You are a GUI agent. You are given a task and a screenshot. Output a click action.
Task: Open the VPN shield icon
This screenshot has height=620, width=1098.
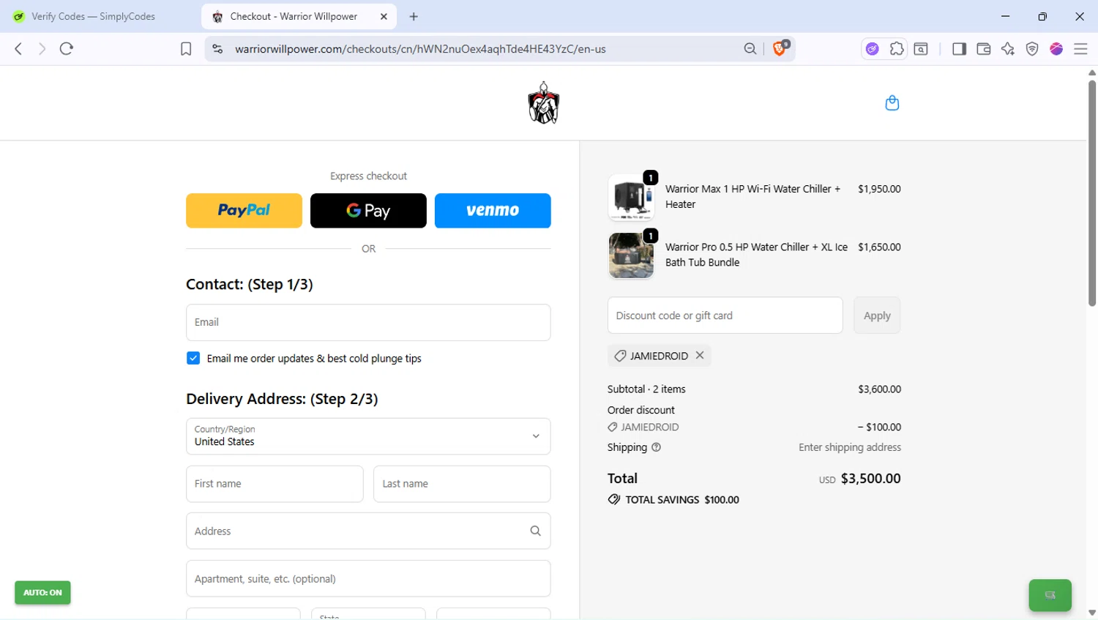1032,49
